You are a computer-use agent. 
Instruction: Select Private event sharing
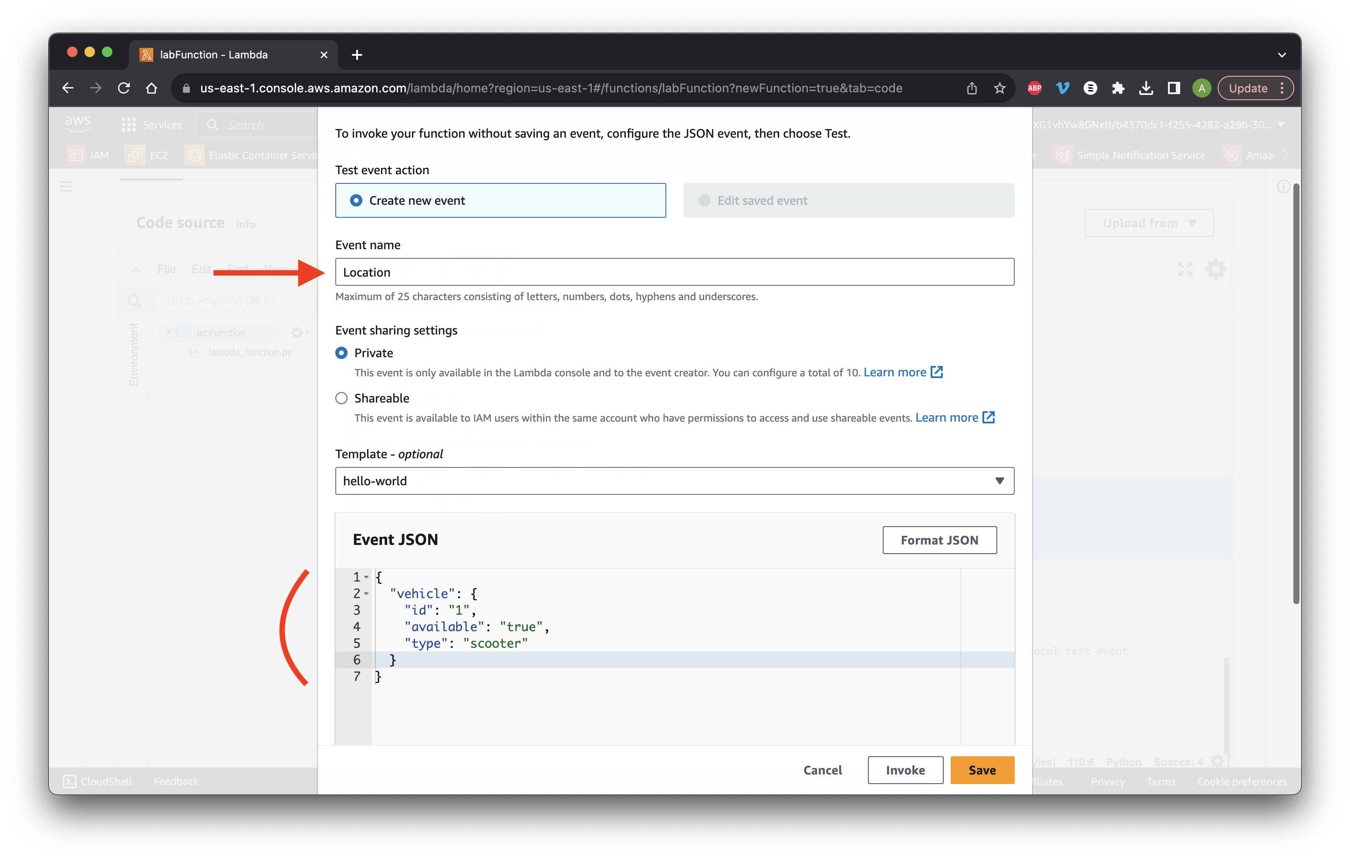(x=341, y=353)
